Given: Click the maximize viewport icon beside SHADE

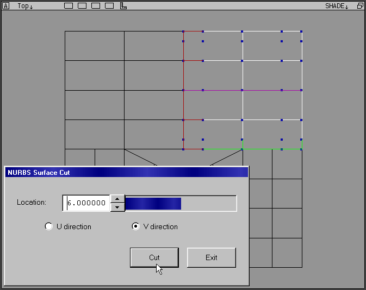Looking at the screenshot, I should click(359, 6).
